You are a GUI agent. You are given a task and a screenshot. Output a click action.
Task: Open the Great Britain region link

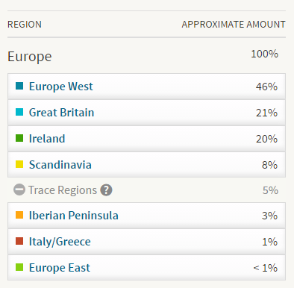61,113
